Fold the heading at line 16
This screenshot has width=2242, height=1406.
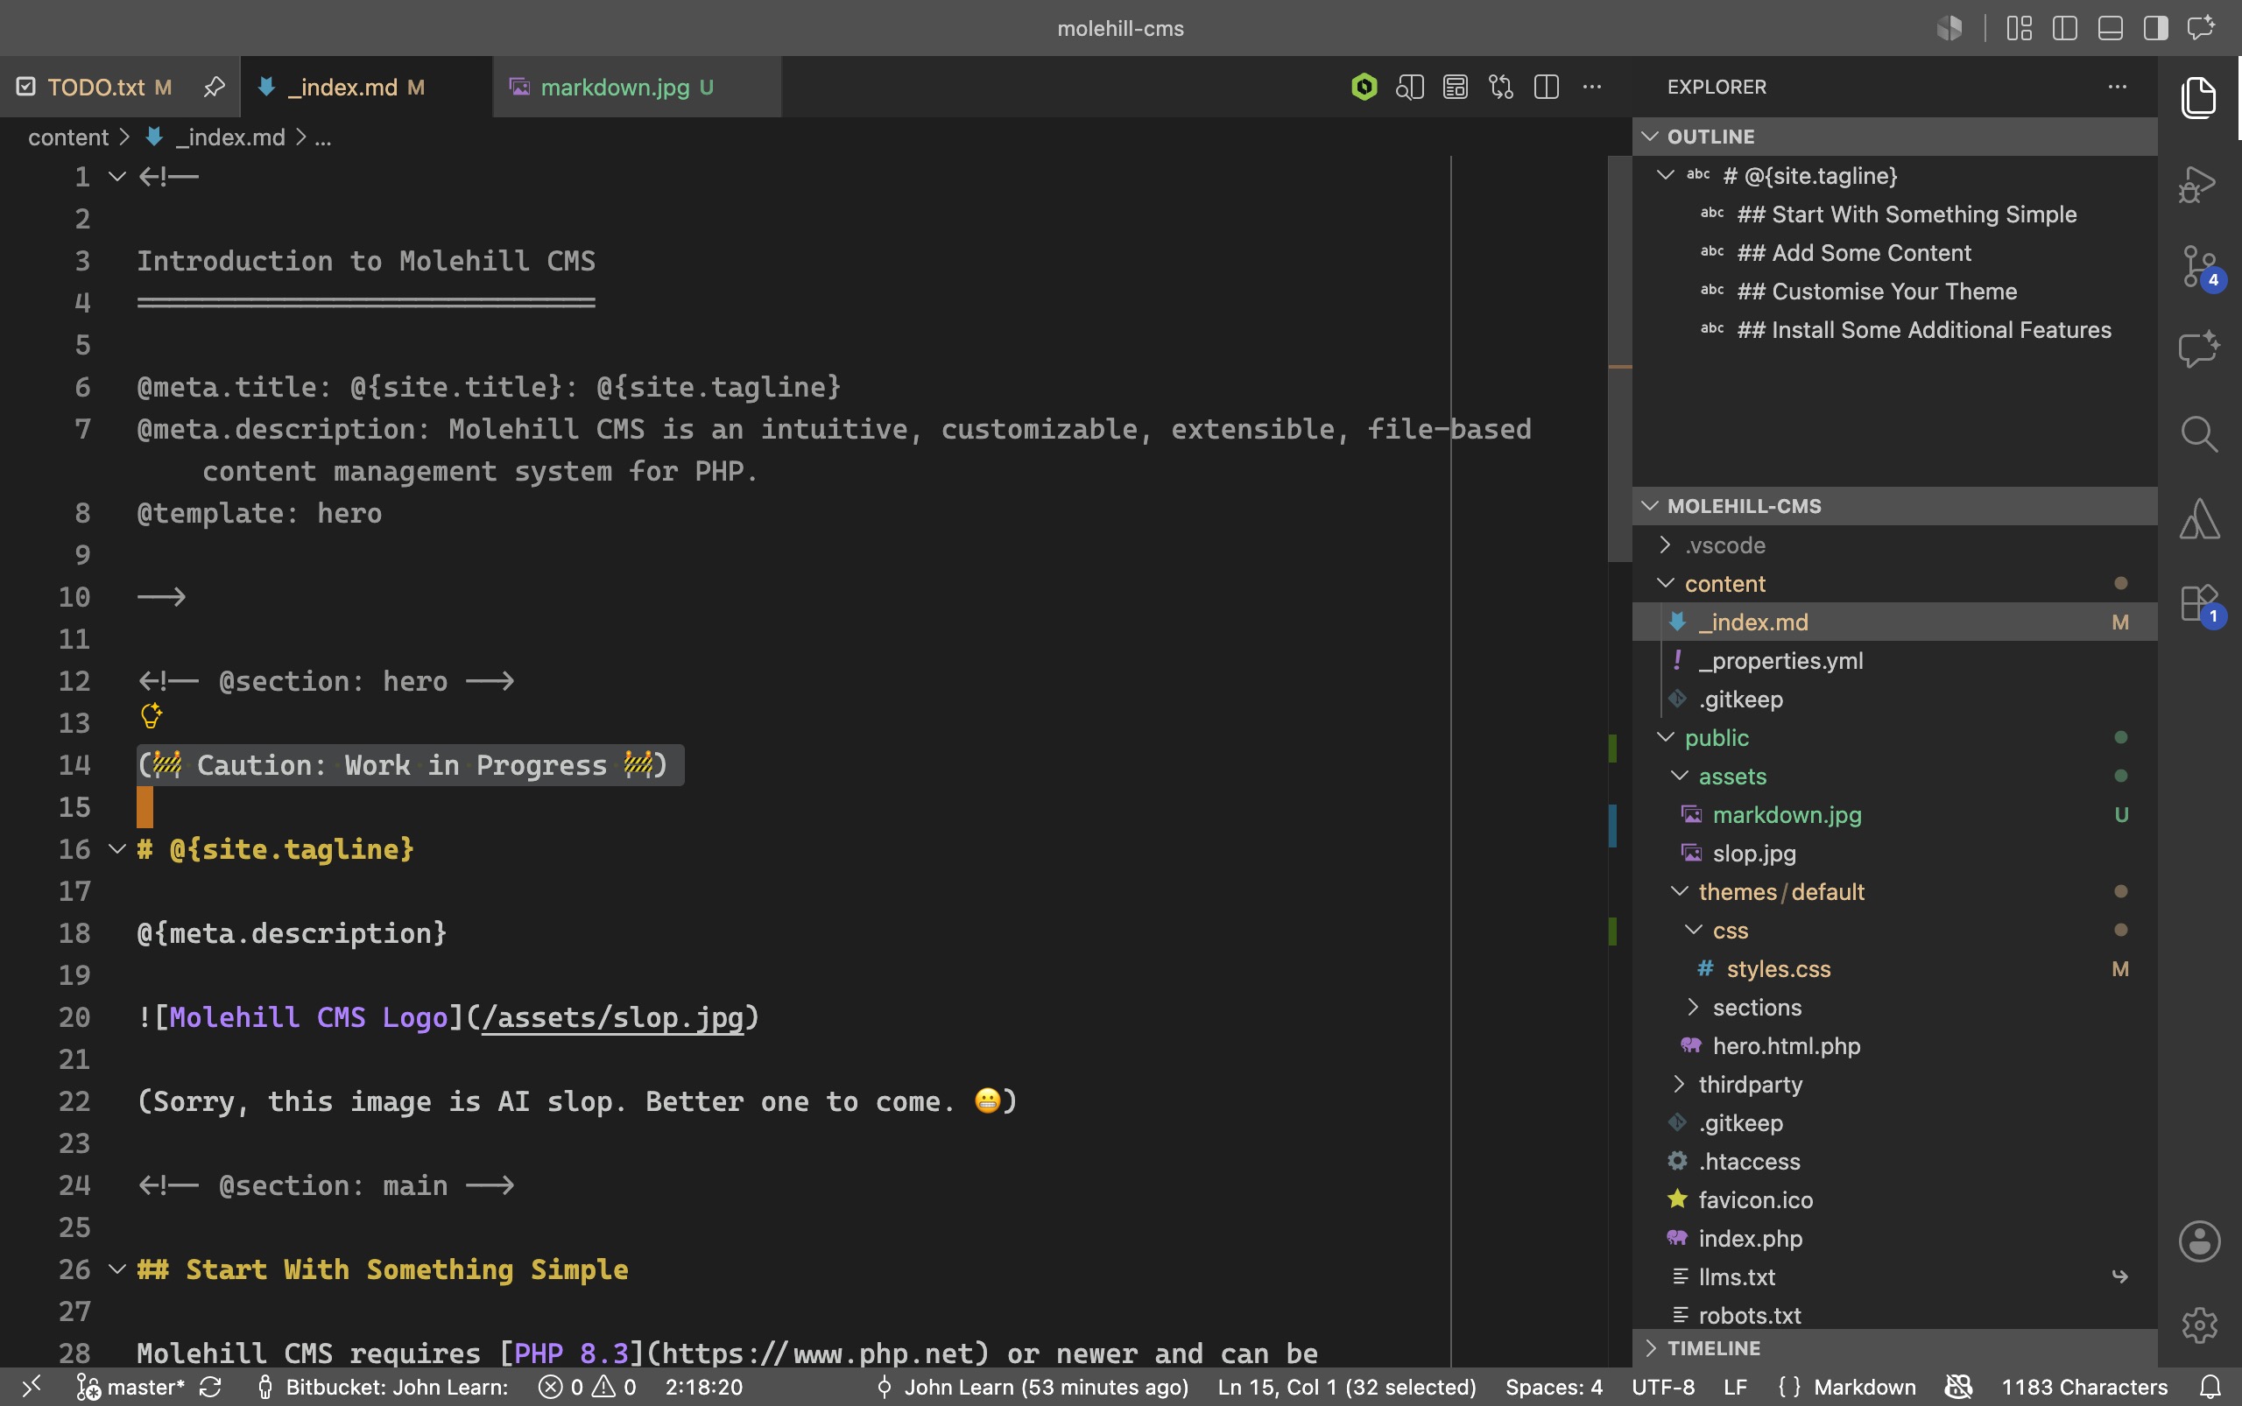pos(116,849)
